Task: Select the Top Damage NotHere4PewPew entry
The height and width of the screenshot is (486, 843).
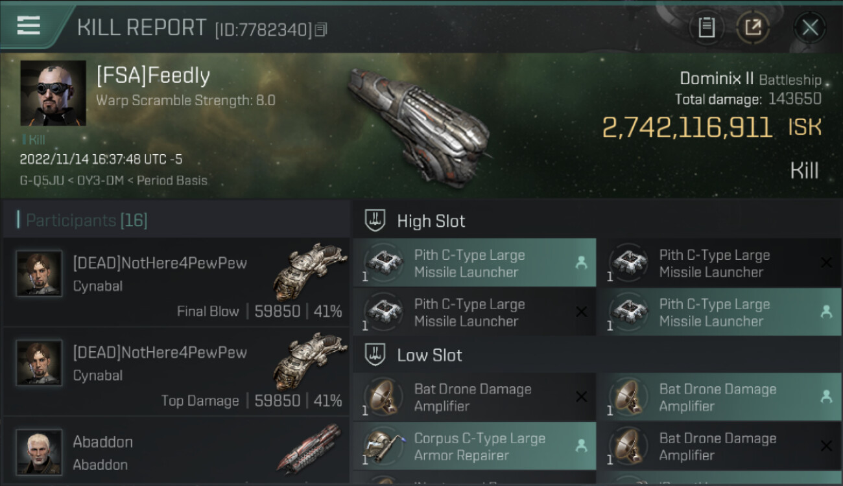Action: click(176, 372)
